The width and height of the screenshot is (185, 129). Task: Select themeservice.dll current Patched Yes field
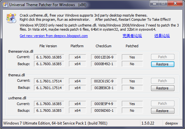tap(132, 57)
